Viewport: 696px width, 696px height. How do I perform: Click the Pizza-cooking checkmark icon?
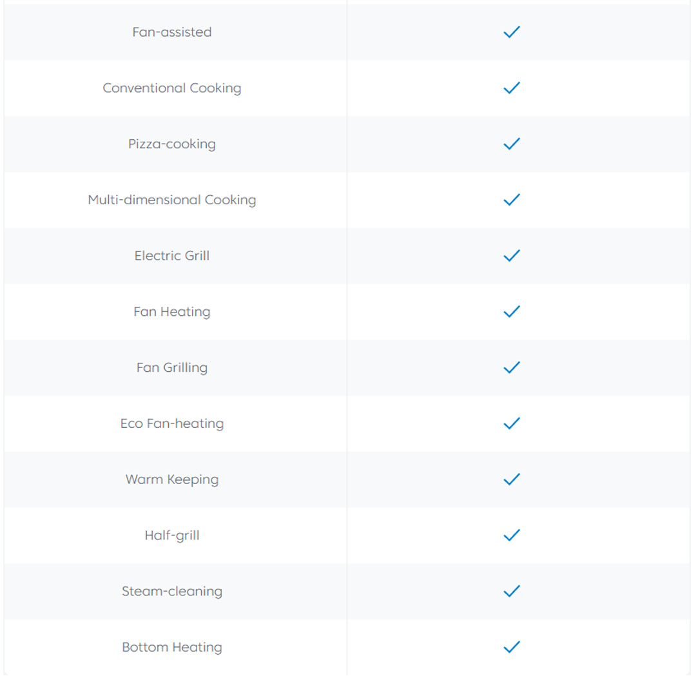pyautogui.click(x=512, y=144)
